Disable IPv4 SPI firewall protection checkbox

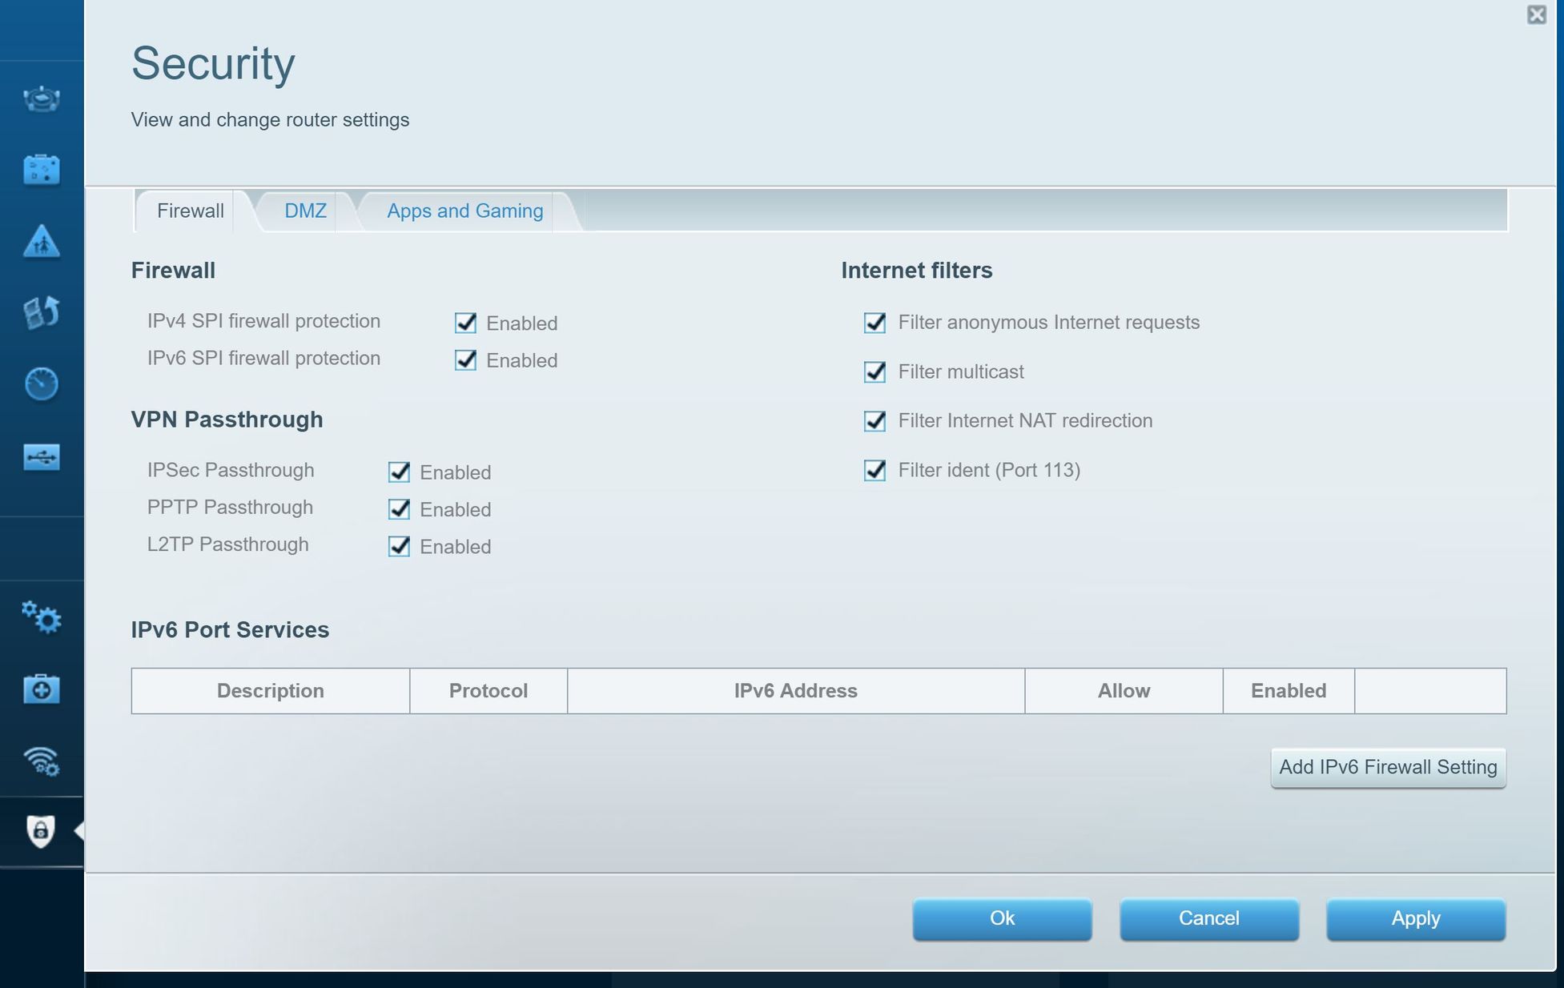465,323
